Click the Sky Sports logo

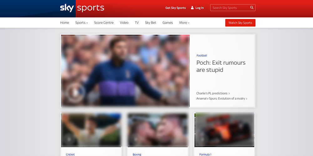click(x=82, y=8)
